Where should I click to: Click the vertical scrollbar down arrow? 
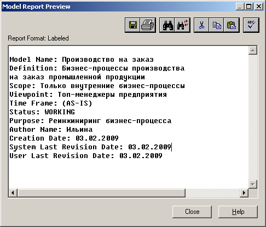253,184
